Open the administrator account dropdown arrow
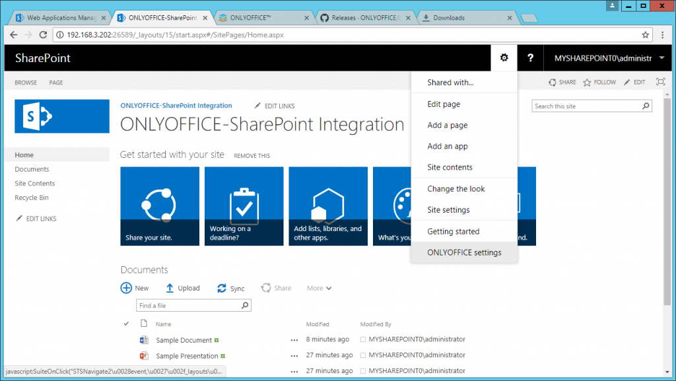 tap(661, 58)
